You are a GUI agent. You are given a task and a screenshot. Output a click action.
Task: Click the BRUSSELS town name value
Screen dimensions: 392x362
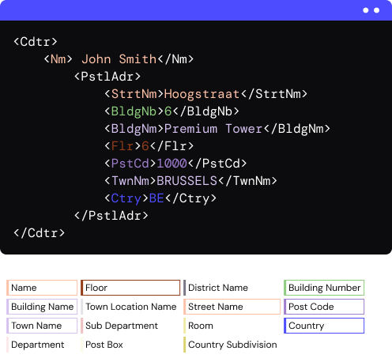tap(187, 181)
